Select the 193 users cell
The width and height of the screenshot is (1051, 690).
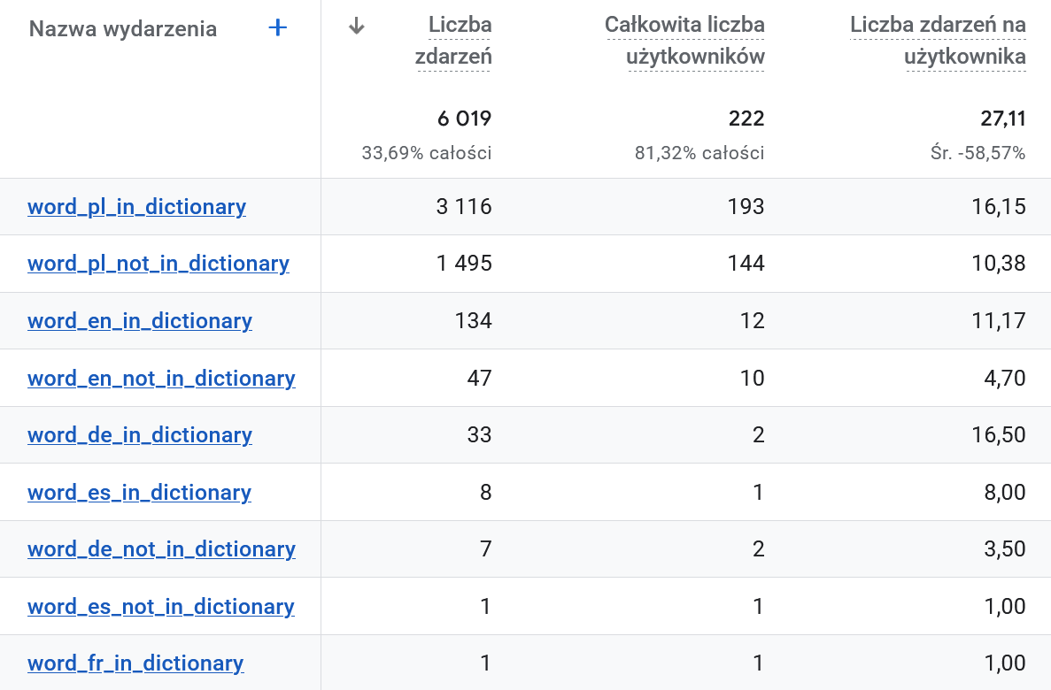click(746, 206)
